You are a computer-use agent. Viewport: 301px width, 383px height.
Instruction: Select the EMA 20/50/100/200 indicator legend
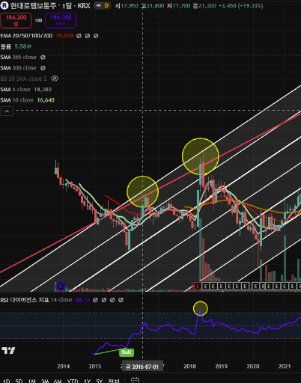pyautogui.click(x=26, y=36)
